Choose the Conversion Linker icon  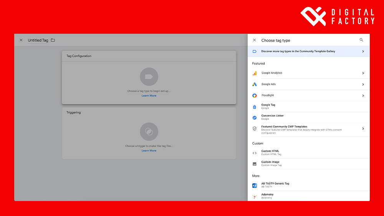[x=254, y=117]
